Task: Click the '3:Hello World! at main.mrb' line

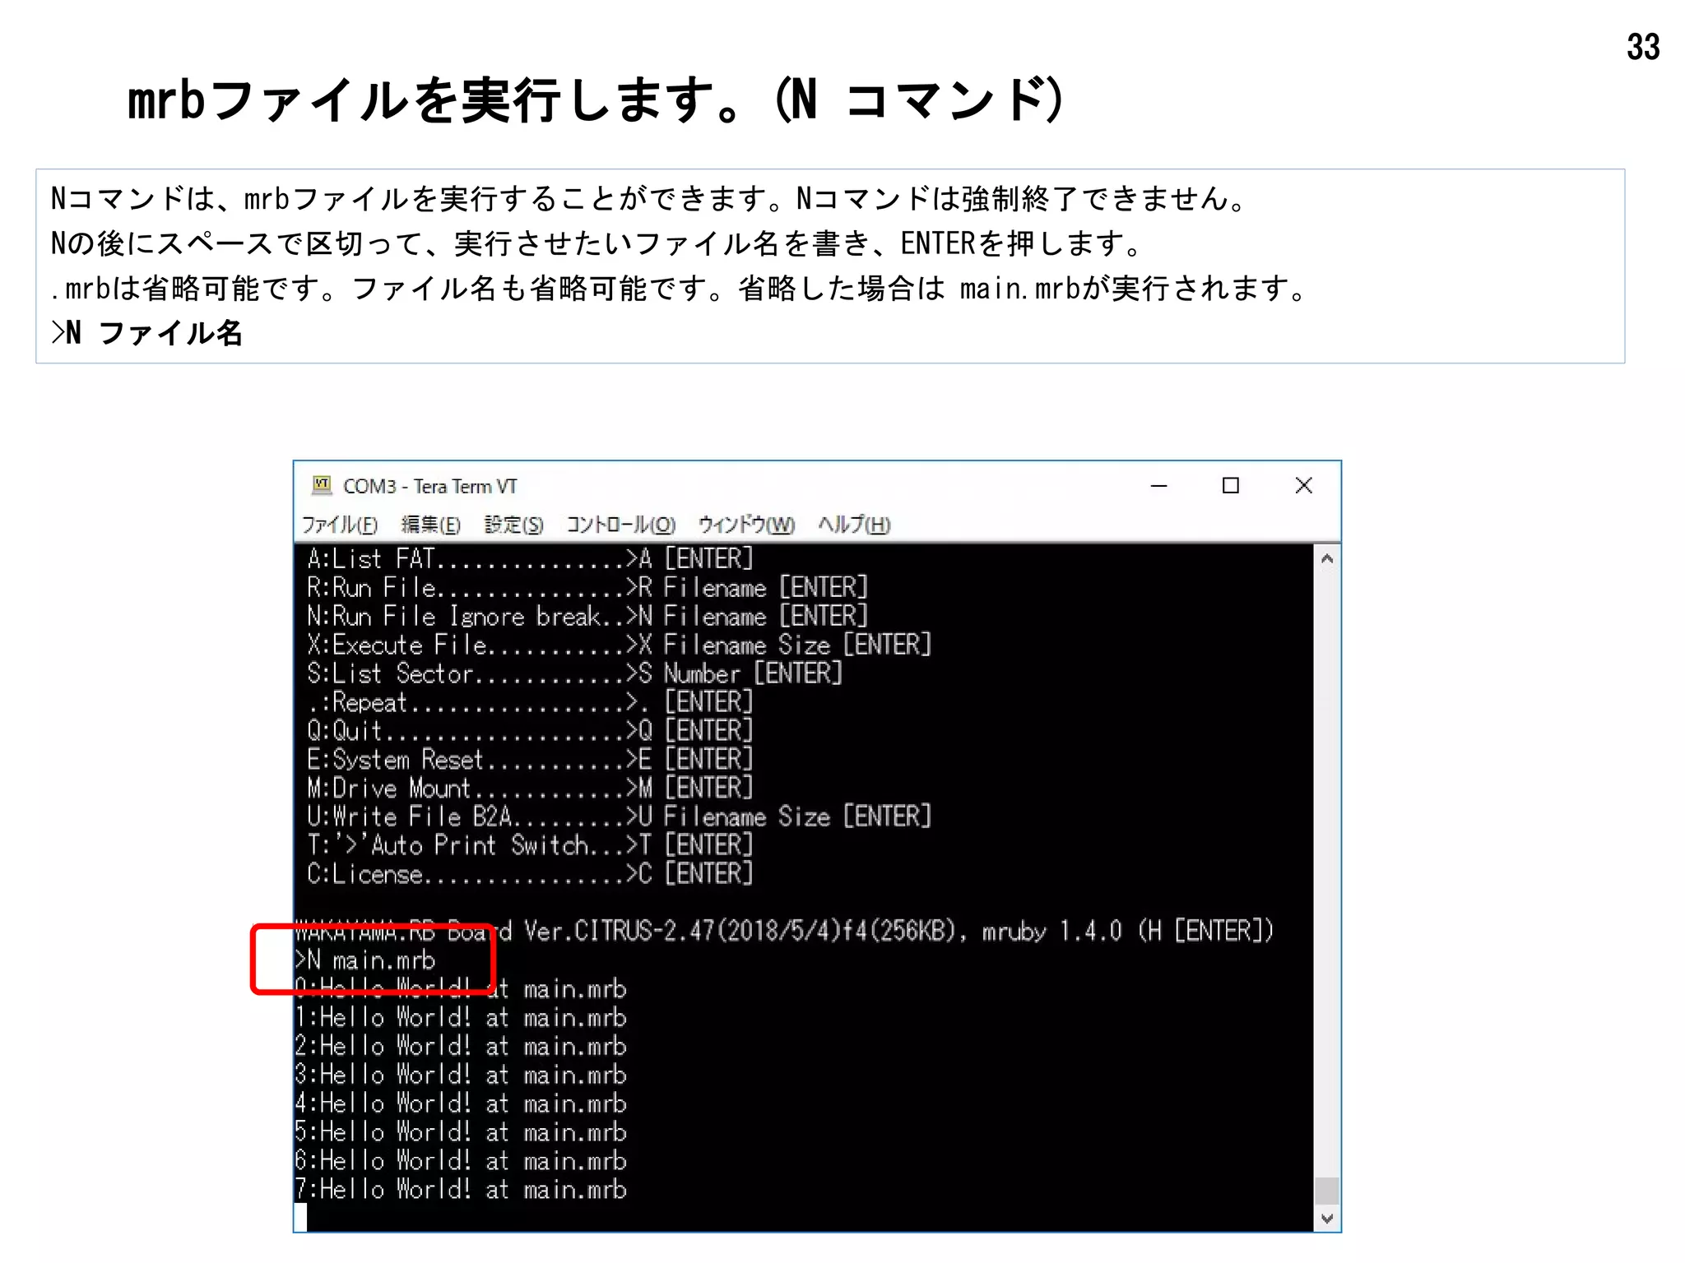Action: [x=461, y=1076]
